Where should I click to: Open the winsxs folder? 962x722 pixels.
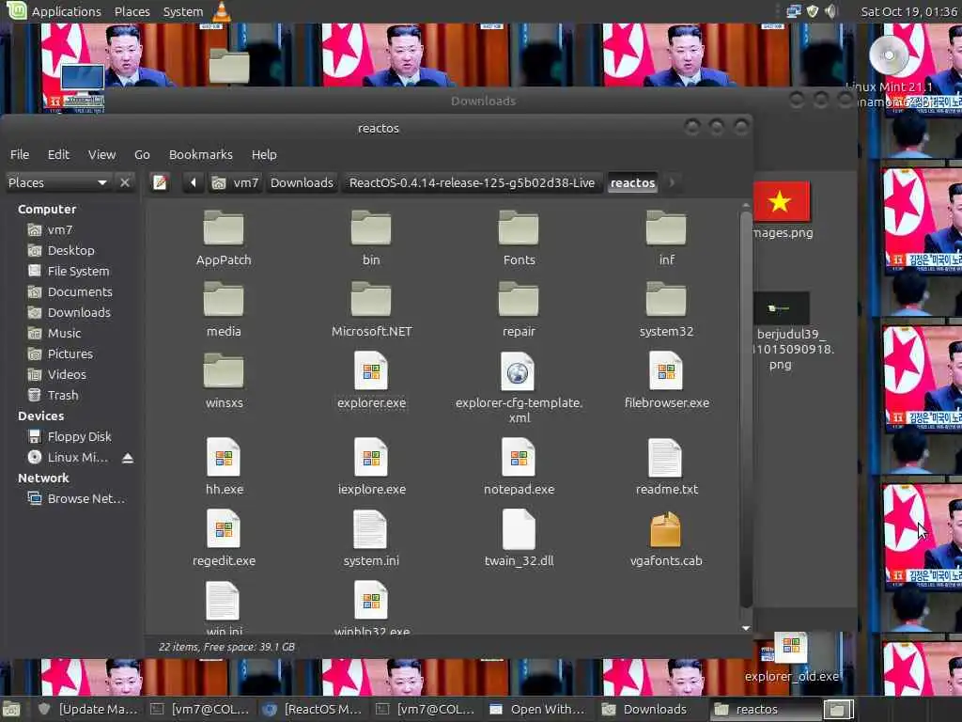(224, 381)
